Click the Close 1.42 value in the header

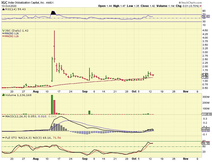(x=148, y=6)
